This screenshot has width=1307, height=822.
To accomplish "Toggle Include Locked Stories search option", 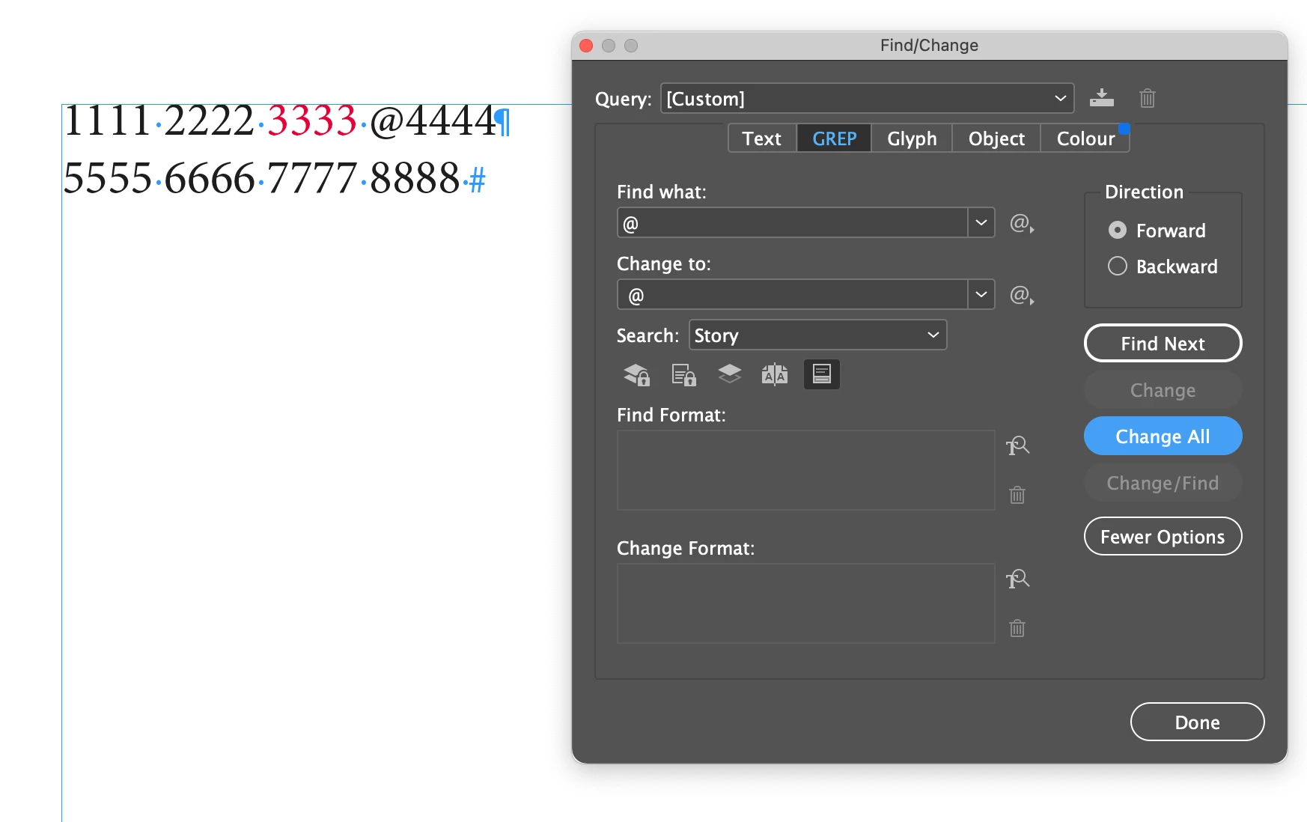I will click(683, 374).
